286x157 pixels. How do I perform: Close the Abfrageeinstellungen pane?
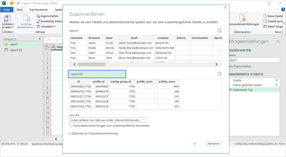coord(278,42)
